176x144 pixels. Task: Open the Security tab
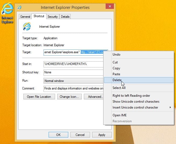tap(52, 17)
